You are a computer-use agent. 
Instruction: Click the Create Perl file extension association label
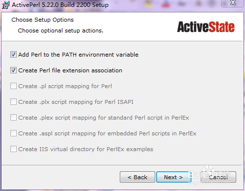tap(70, 70)
